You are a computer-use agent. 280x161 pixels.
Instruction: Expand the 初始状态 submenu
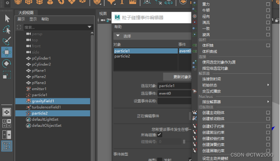pos(268,85)
